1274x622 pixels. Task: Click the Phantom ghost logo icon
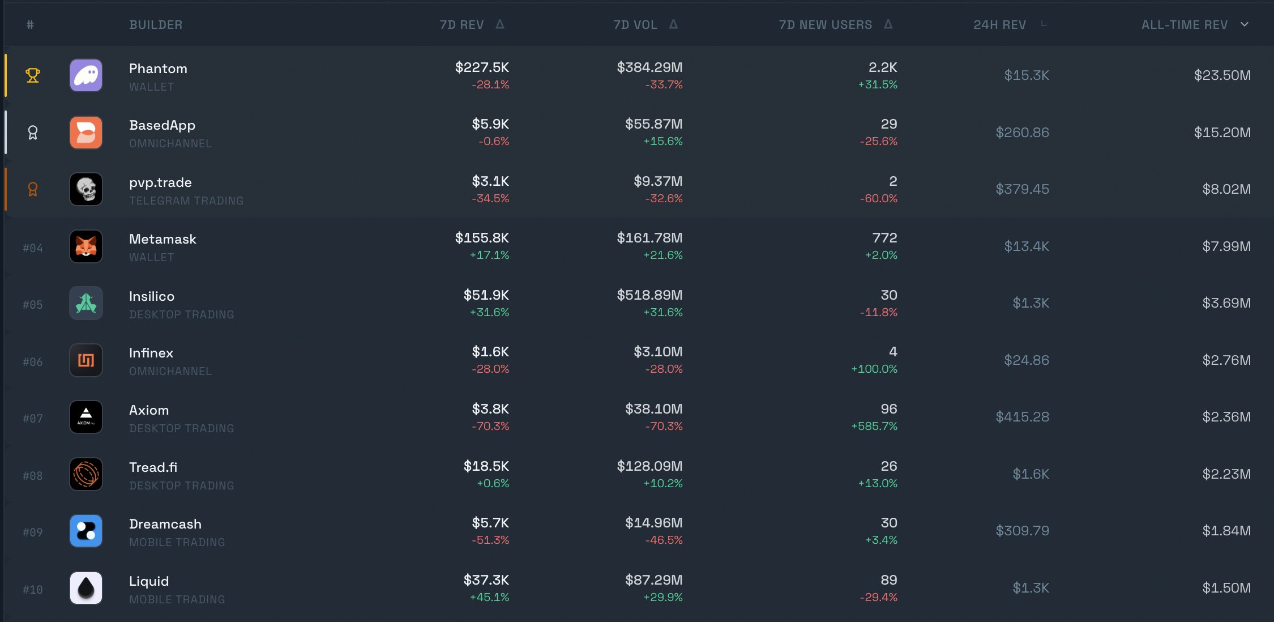(86, 75)
